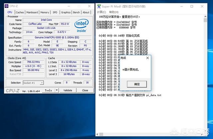The image size is (213, 139).
Task: Open the 计算(C) menu in Super PI
Action: [x=101, y=12]
